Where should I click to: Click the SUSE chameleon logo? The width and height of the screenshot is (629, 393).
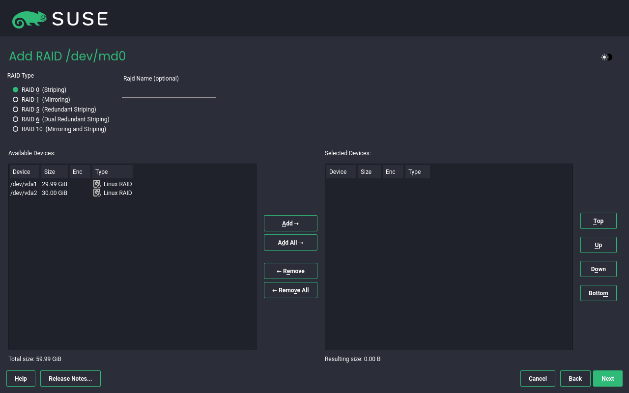(x=29, y=19)
